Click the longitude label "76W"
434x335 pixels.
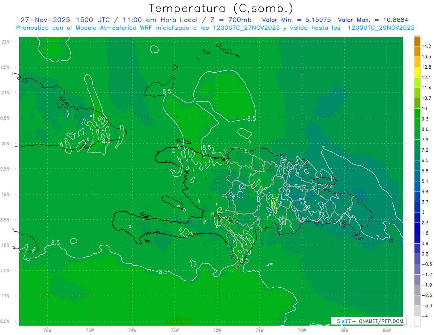click(47, 330)
